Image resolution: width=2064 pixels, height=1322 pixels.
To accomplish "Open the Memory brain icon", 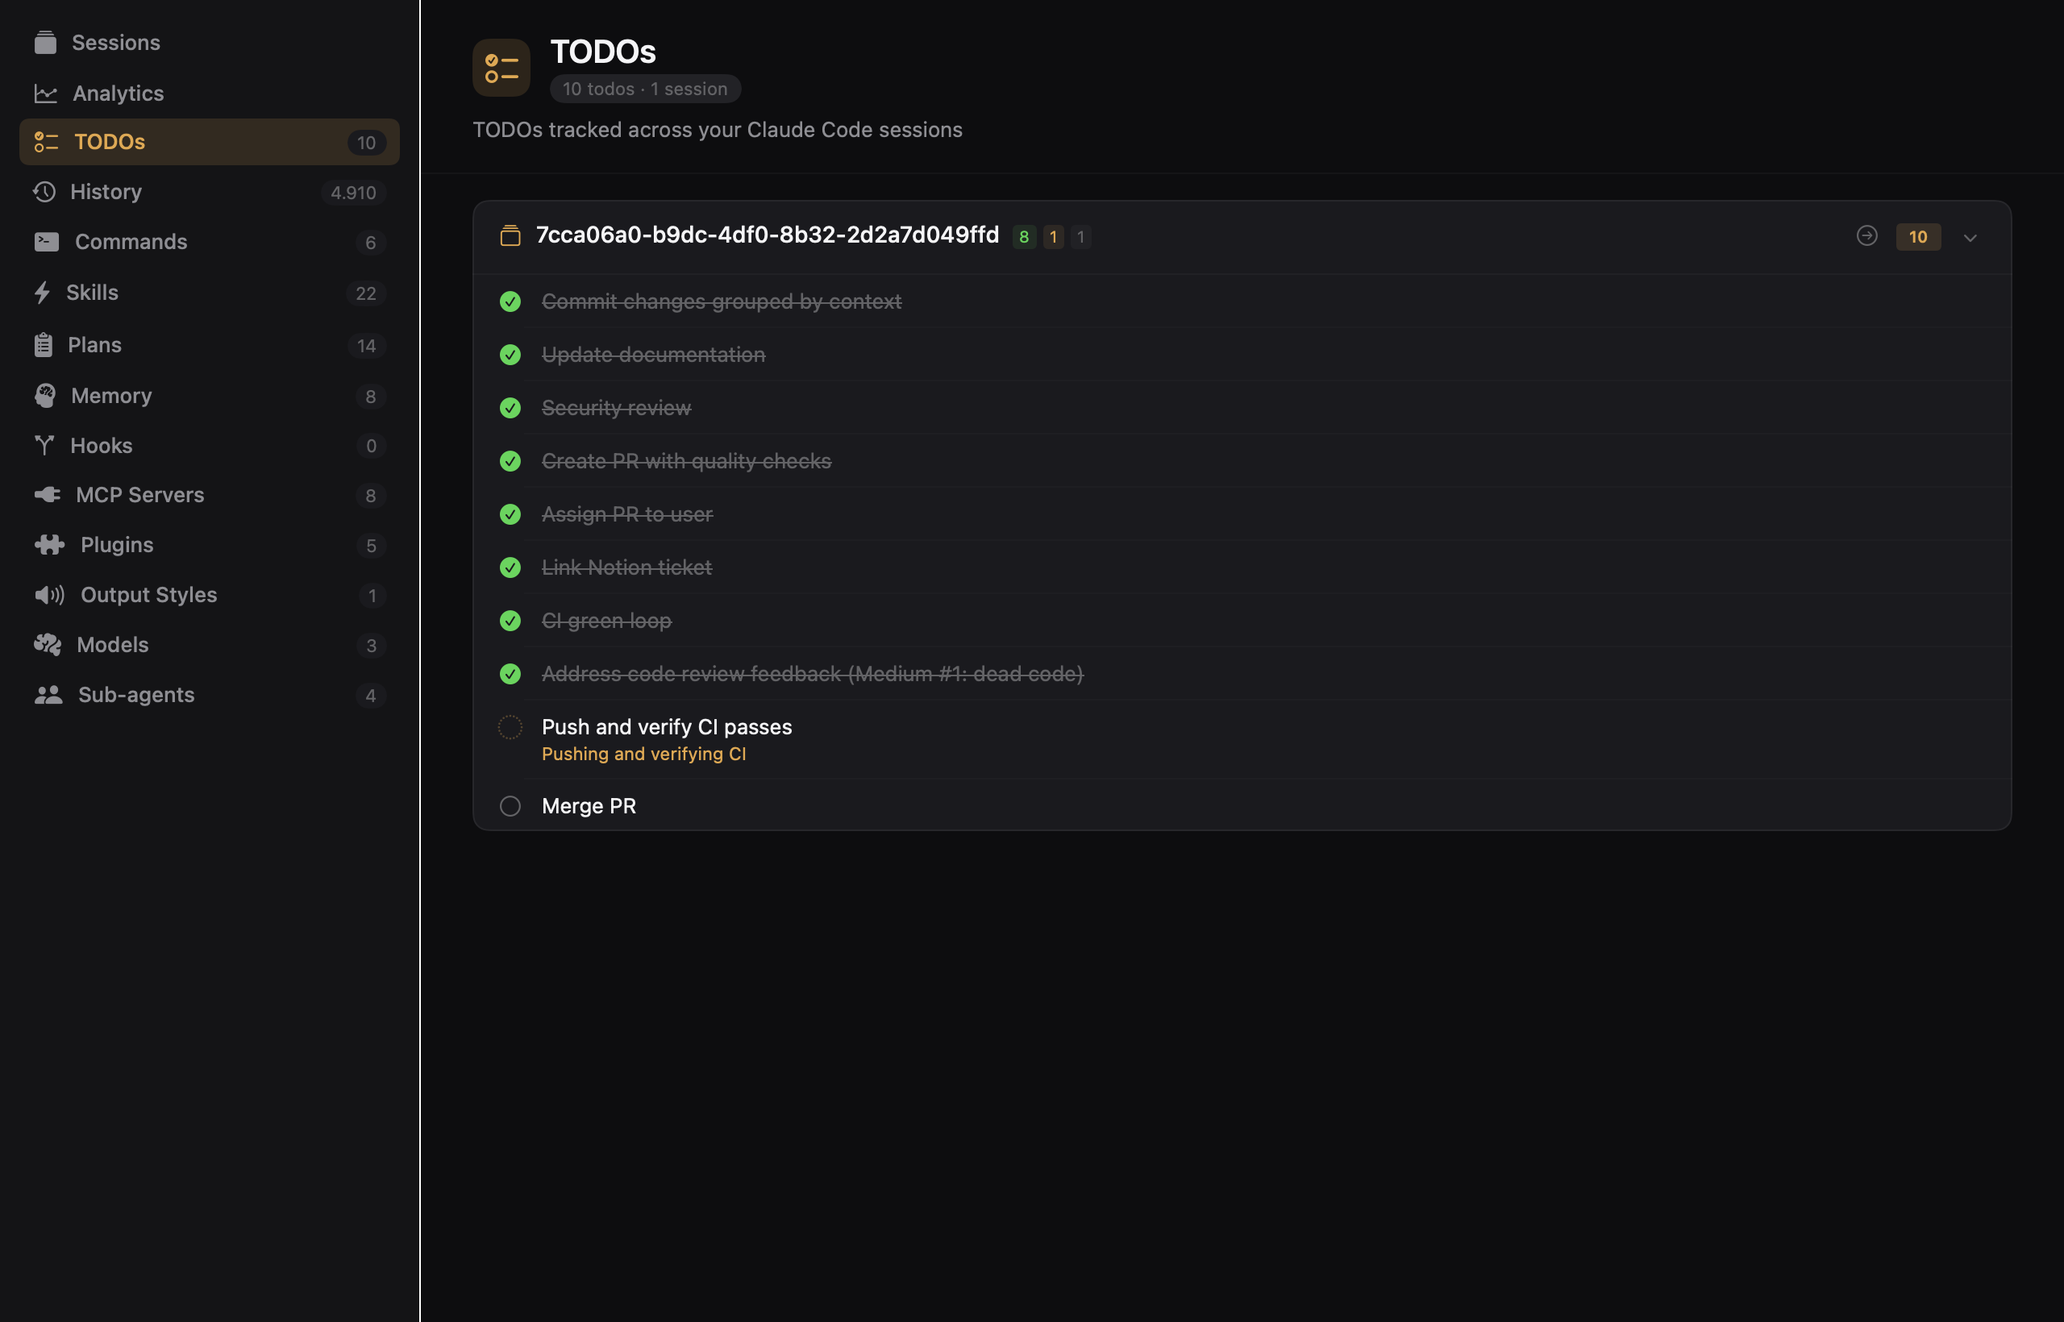I will (x=47, y=396).
